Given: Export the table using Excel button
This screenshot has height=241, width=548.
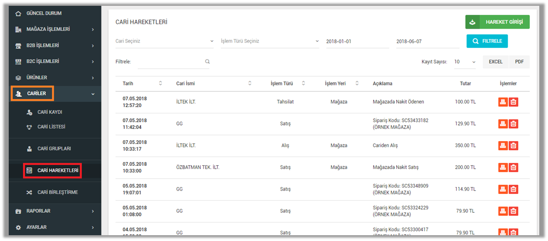Looking at the screenshot, I should [495, 62].
